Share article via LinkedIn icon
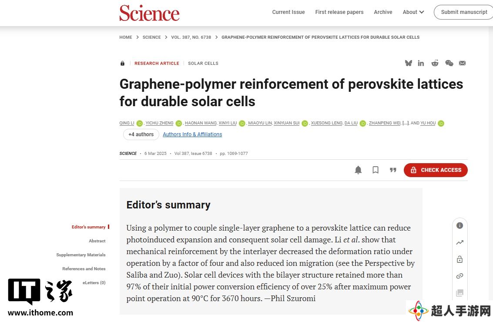This screenshot has height=322, width=493. pos(421,64)
